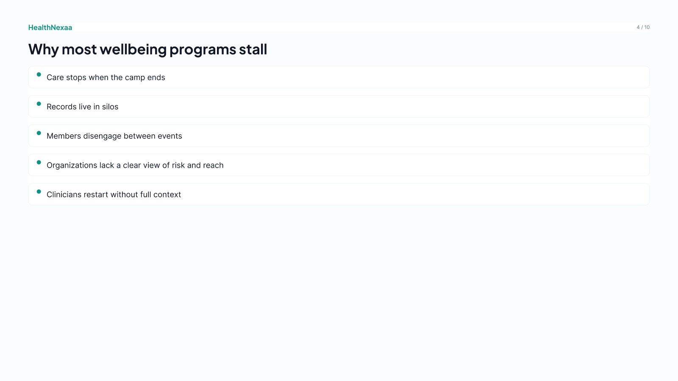This screenshot has height=381, width=678.
Task: Select the 'Why most wellbeing programs stall' heading
Action: coord(147,50)
